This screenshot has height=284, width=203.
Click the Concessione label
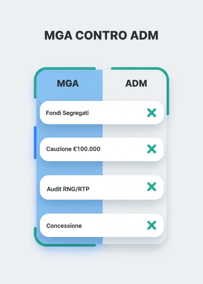tap(64, 226)
